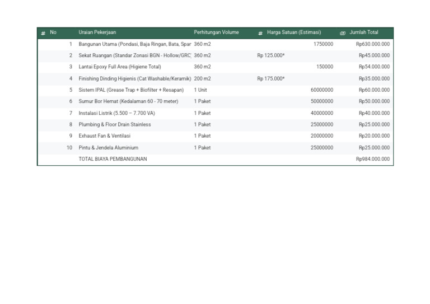This screenshot has height=304, width=430.
Task: Click the 200 m2 volume cell
Action: 202,79
